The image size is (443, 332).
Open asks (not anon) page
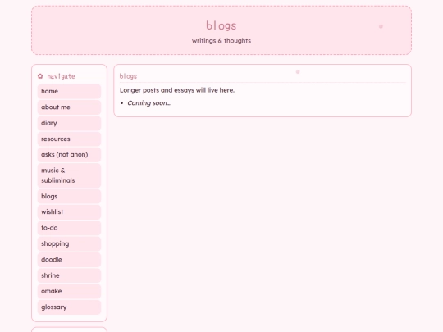(x=69, y=154)
